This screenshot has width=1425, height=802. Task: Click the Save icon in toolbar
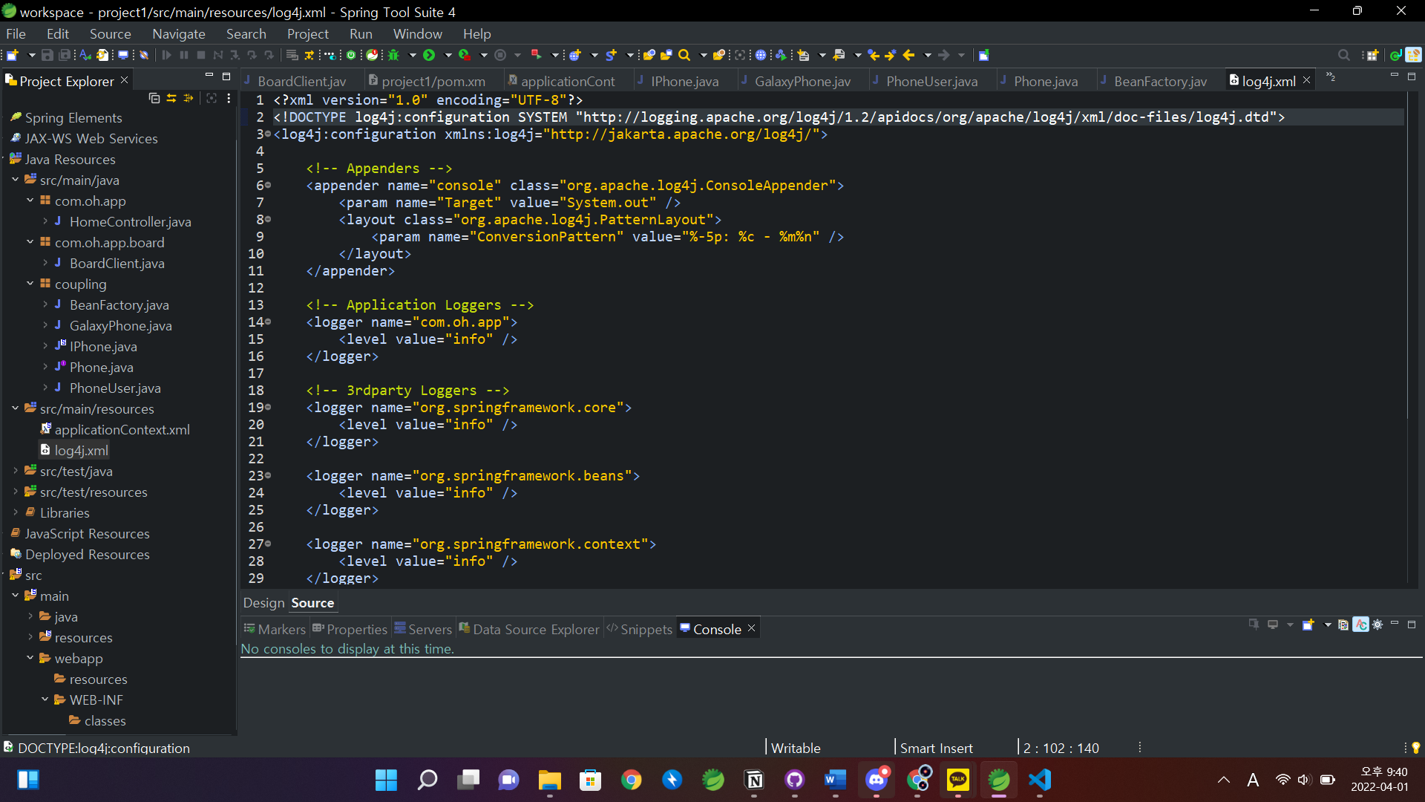(47, 55)
